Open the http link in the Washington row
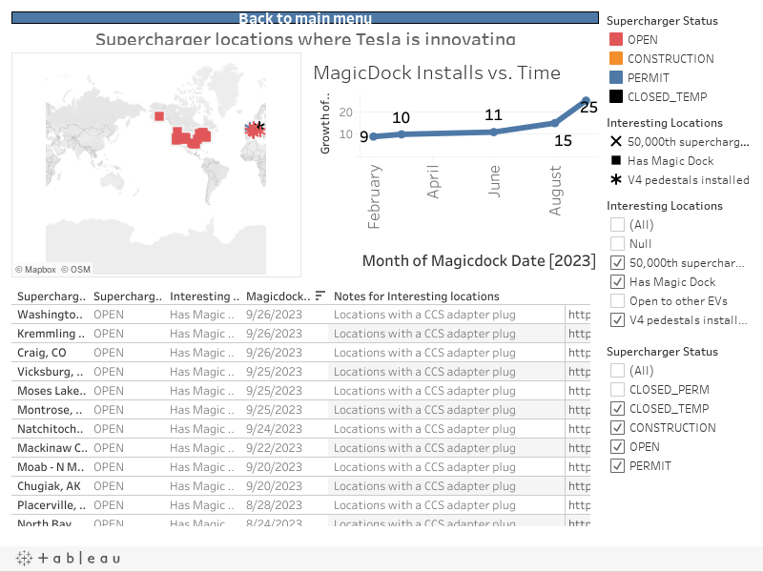This screenshot has width=763, height=572. click(579, 315)
